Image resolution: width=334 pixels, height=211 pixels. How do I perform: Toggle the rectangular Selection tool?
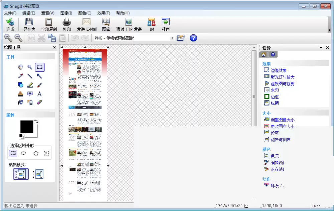pyautogui.click(x=40, y=67)
